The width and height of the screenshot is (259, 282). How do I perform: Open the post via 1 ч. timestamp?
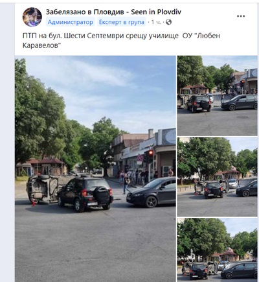(156, 22)
